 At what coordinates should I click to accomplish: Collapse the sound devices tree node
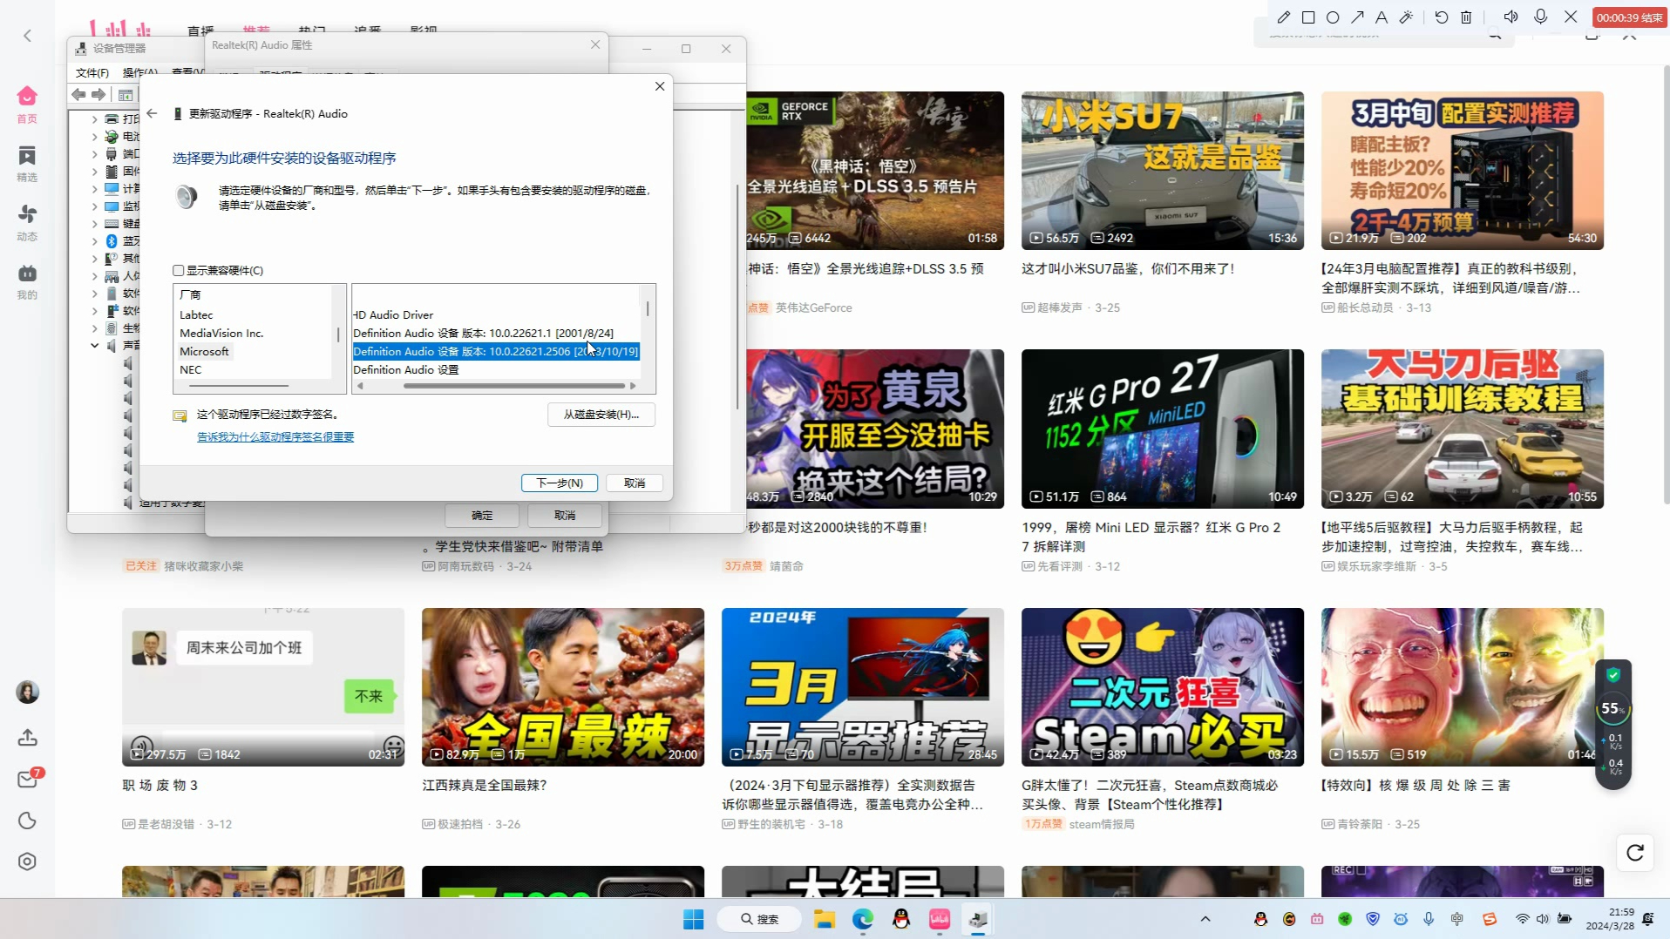coord(95,345)
